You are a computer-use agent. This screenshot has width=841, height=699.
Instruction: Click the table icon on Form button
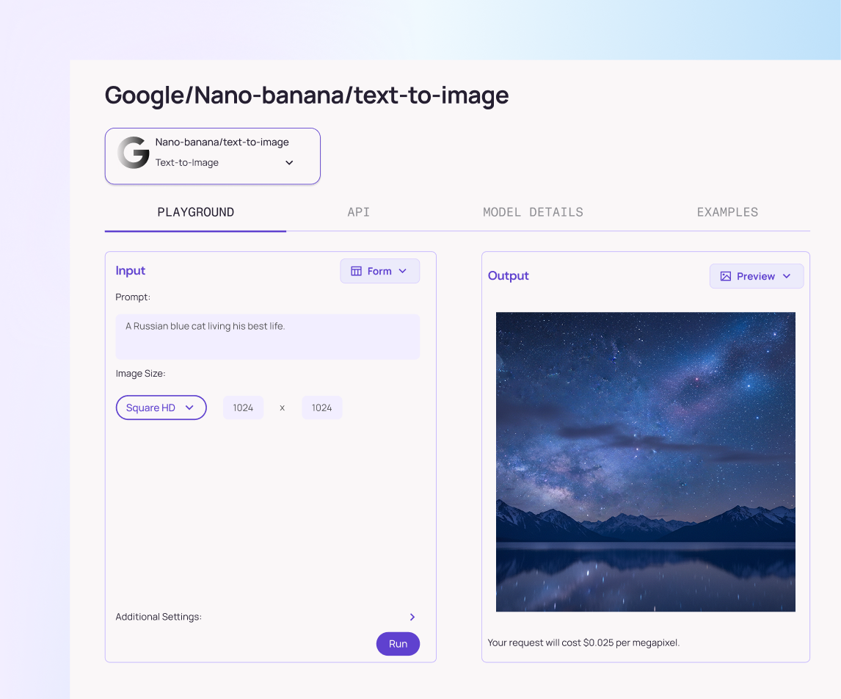click(356, 271)
